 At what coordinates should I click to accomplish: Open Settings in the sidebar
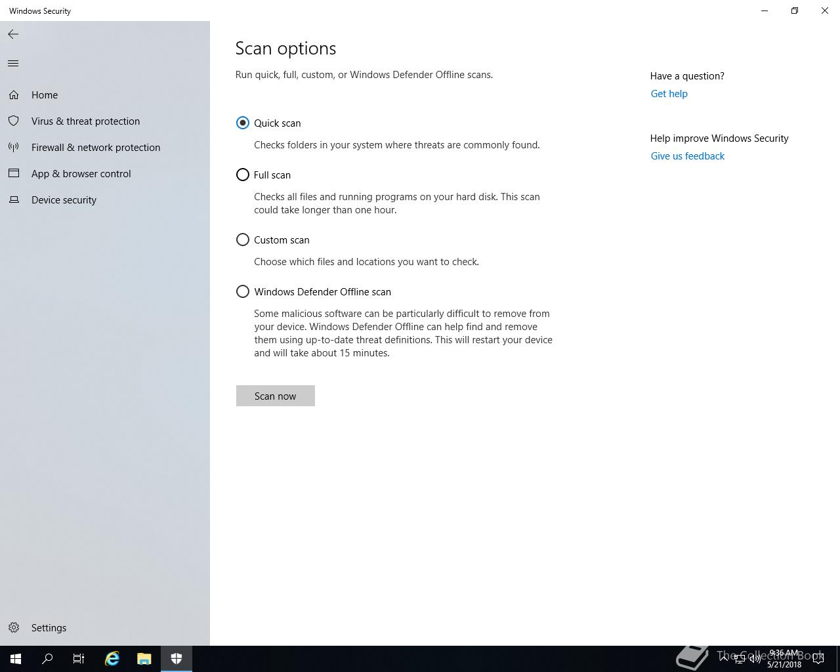[x=49, y=627]
